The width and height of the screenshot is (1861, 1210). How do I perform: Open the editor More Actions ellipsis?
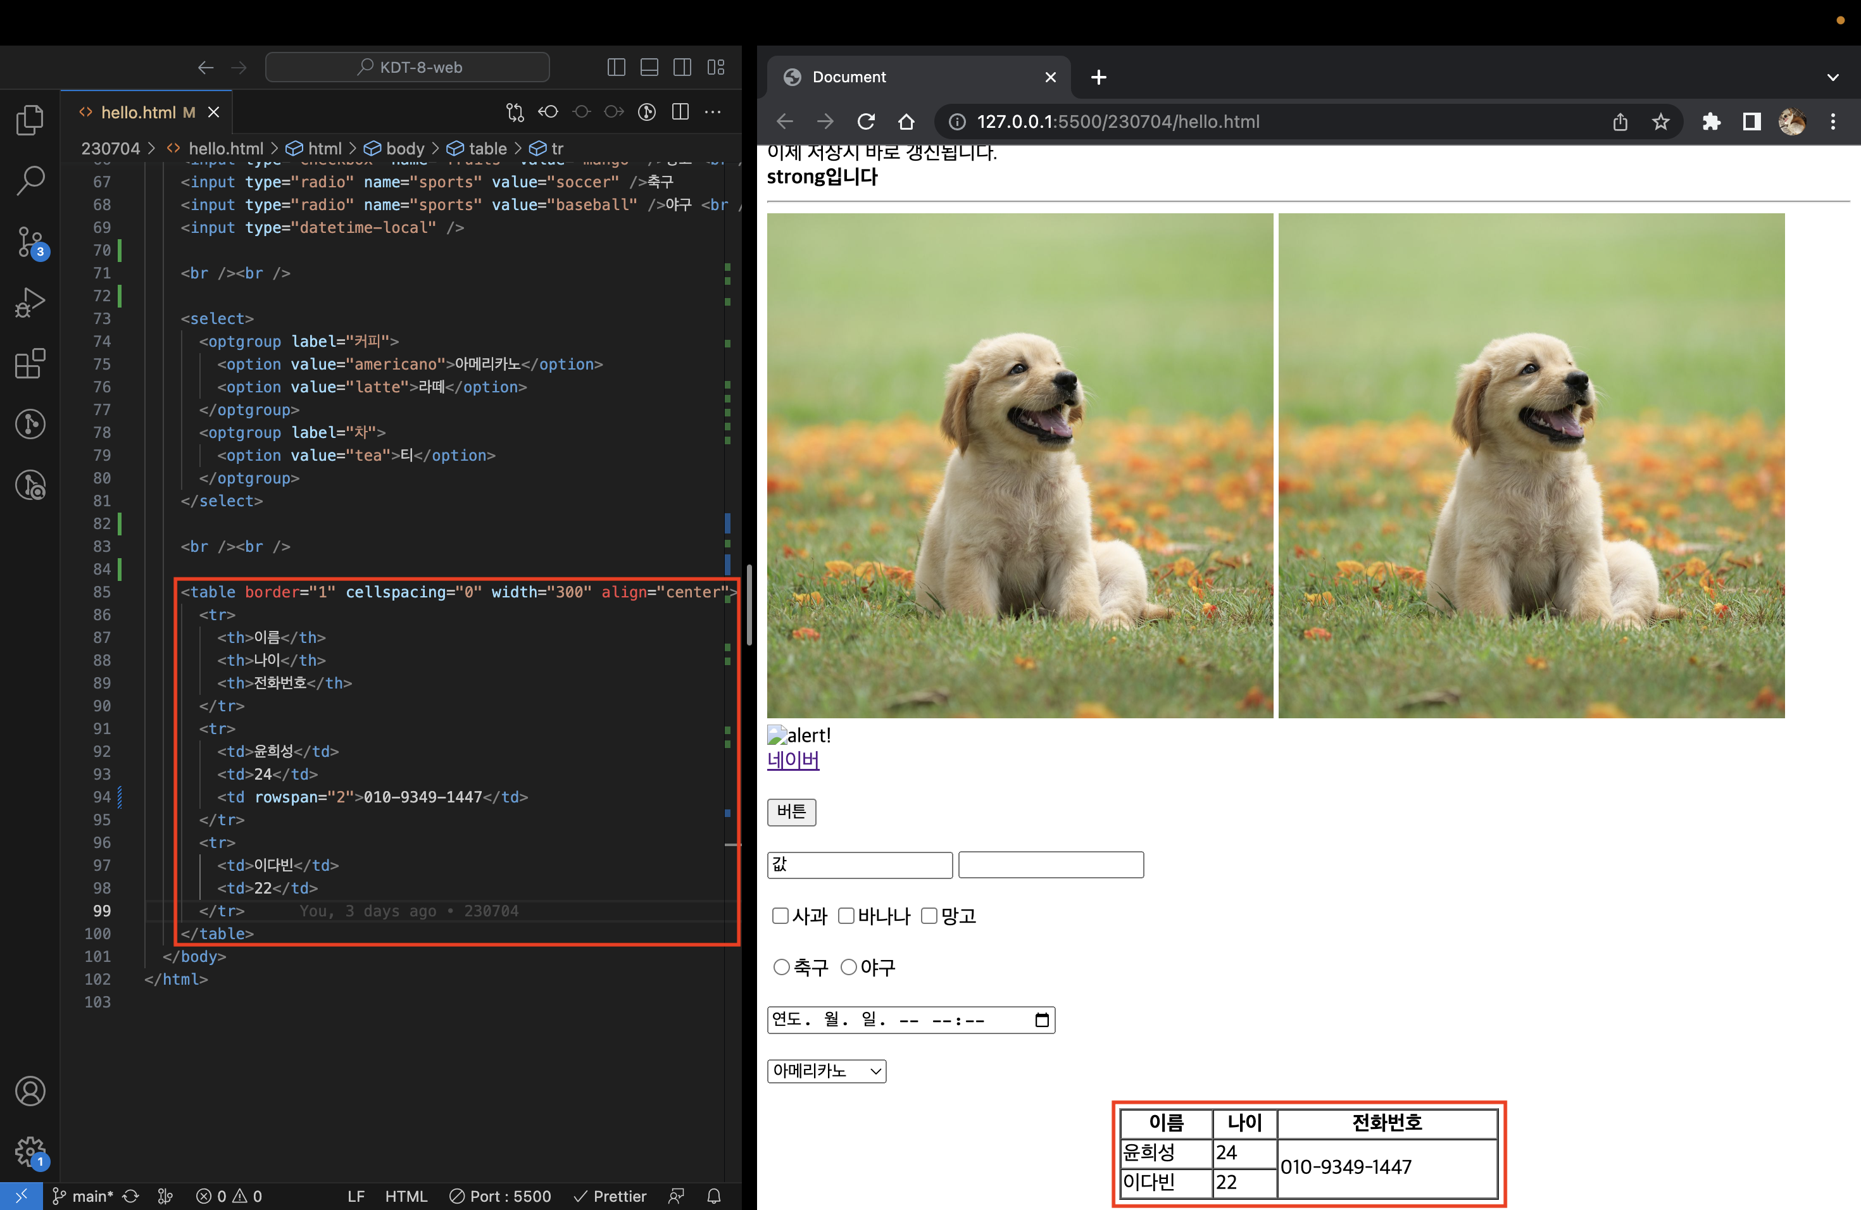pos(712,112)
